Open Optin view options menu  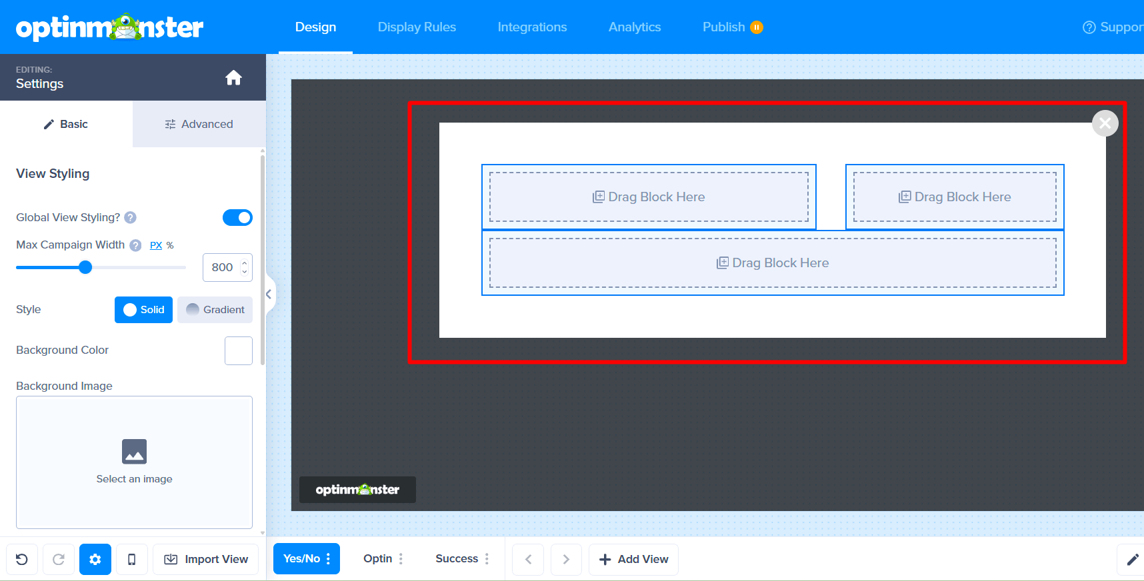tap(401, 559)
